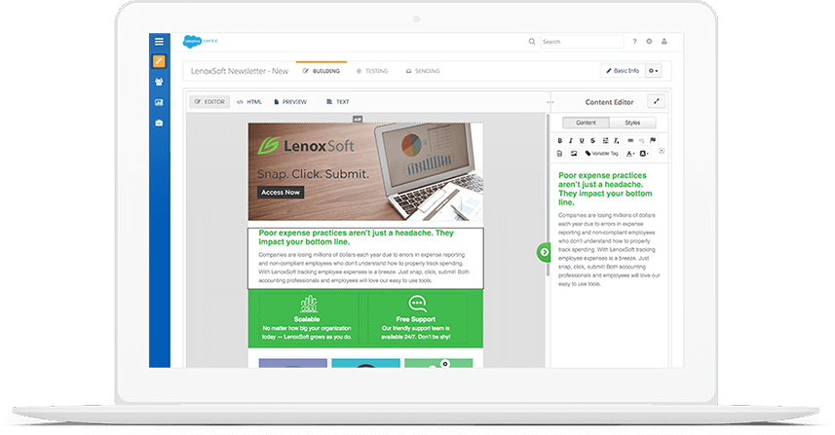Click the paste from Word icon
This screenshot has width=835, height=435.
pos(559,154)
